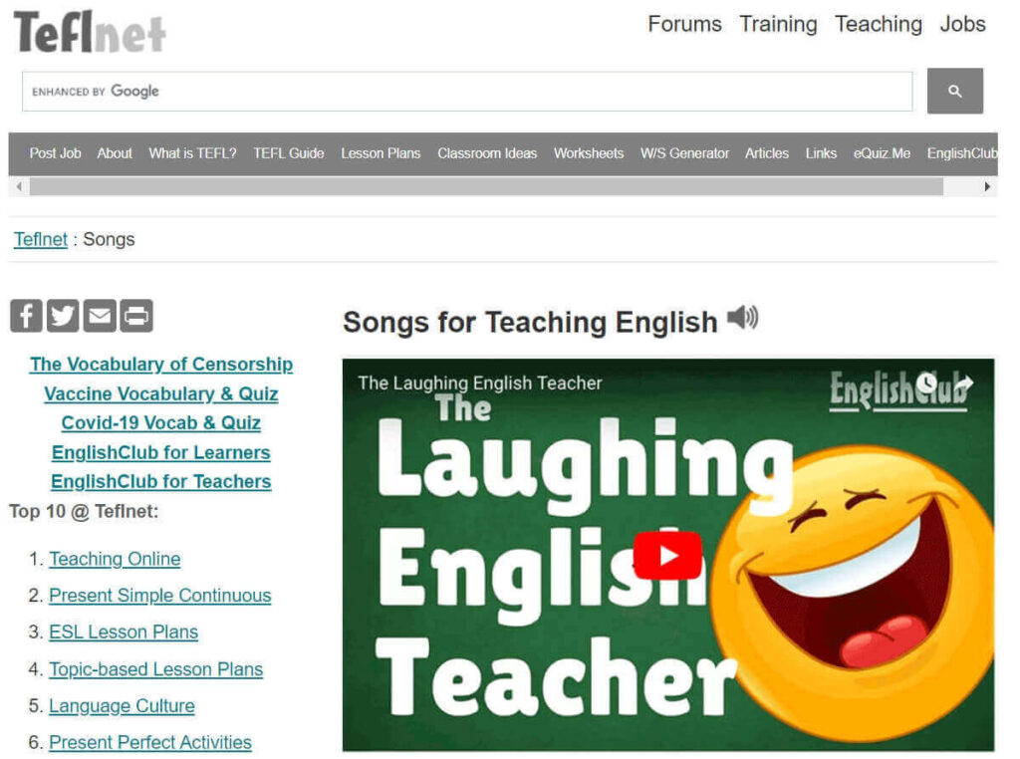
Task: Click right arrow of menu scrollbar
Action: click(x=987, y=186)
